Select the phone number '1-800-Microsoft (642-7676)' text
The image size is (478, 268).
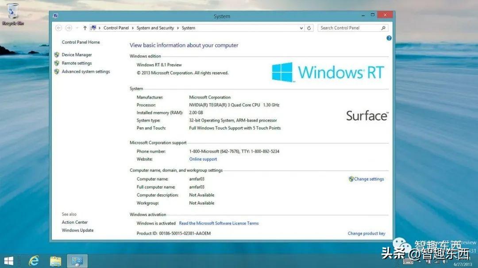point(214,151)
